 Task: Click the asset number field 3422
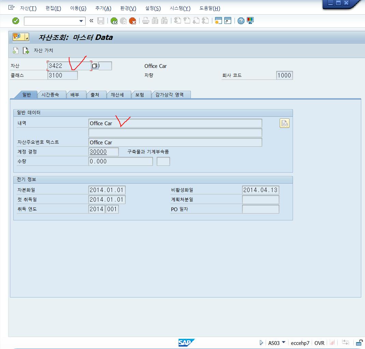(69, 66)
